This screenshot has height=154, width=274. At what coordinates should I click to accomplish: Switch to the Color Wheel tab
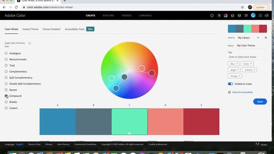(12, 29)
